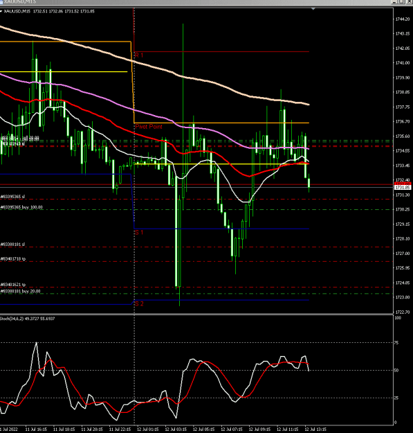This screenshot has height=433, width=413.
Task: Click the 11 Jul 18:15 time label
Action: (64, 430)
